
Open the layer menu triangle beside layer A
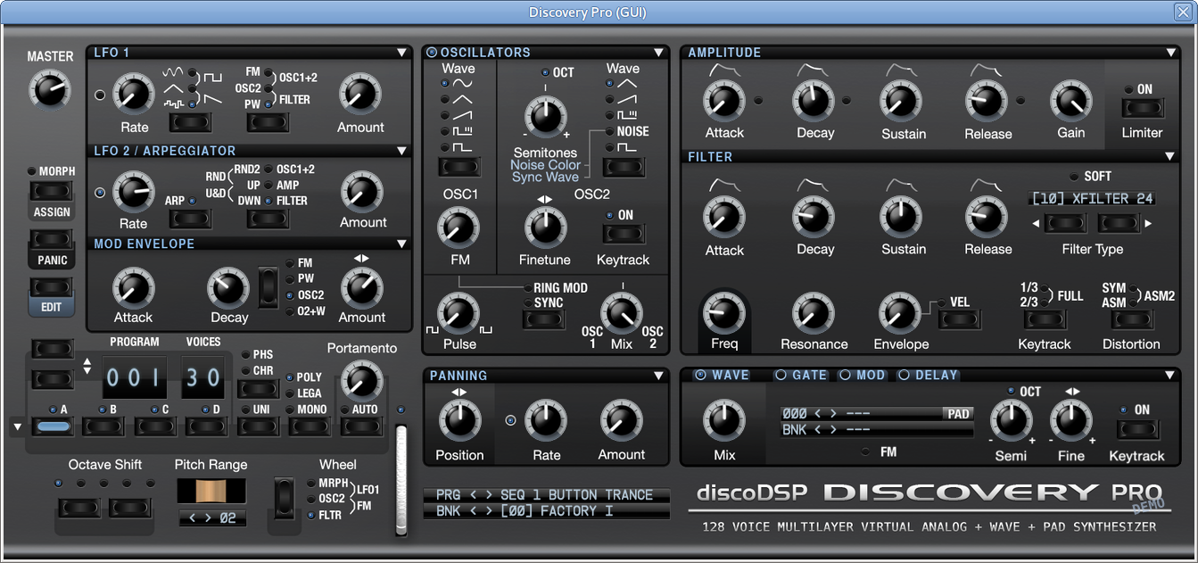17,427
